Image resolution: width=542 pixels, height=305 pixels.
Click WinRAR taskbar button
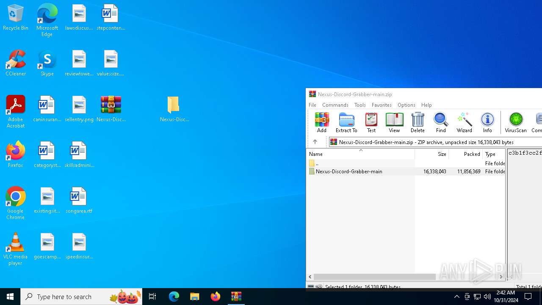(236, 297)
